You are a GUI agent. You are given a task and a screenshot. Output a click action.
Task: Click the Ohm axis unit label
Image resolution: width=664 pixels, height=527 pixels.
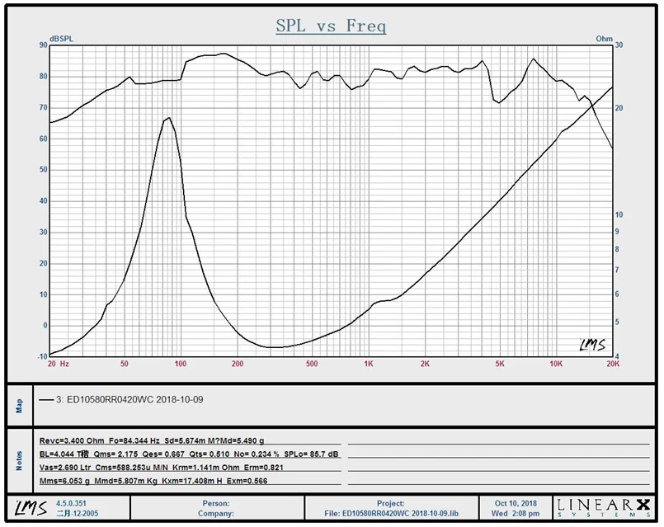[x=604, y=39]
